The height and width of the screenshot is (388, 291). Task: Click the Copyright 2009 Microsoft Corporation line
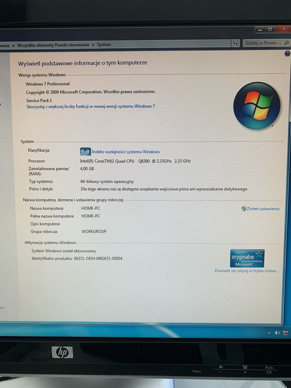tap(90, 92)
